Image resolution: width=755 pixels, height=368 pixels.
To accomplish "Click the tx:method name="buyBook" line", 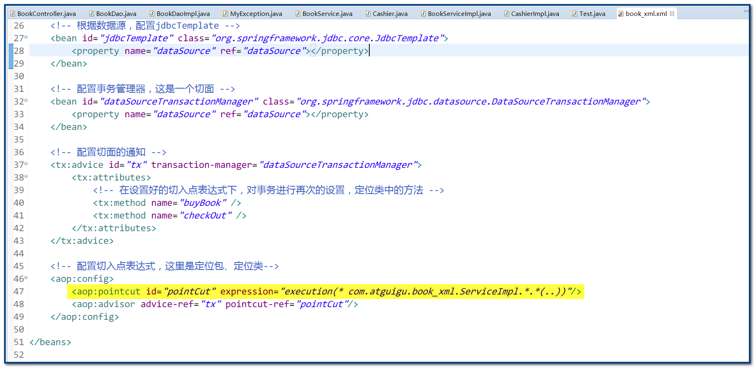I will (167, 203).
